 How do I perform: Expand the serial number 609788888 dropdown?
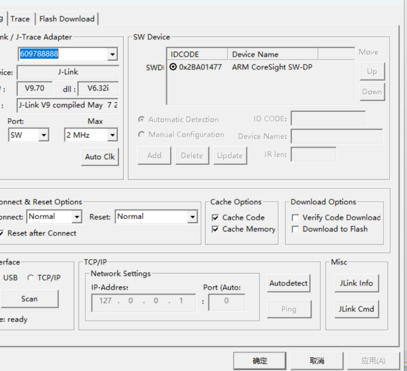[x=112, y=54]
